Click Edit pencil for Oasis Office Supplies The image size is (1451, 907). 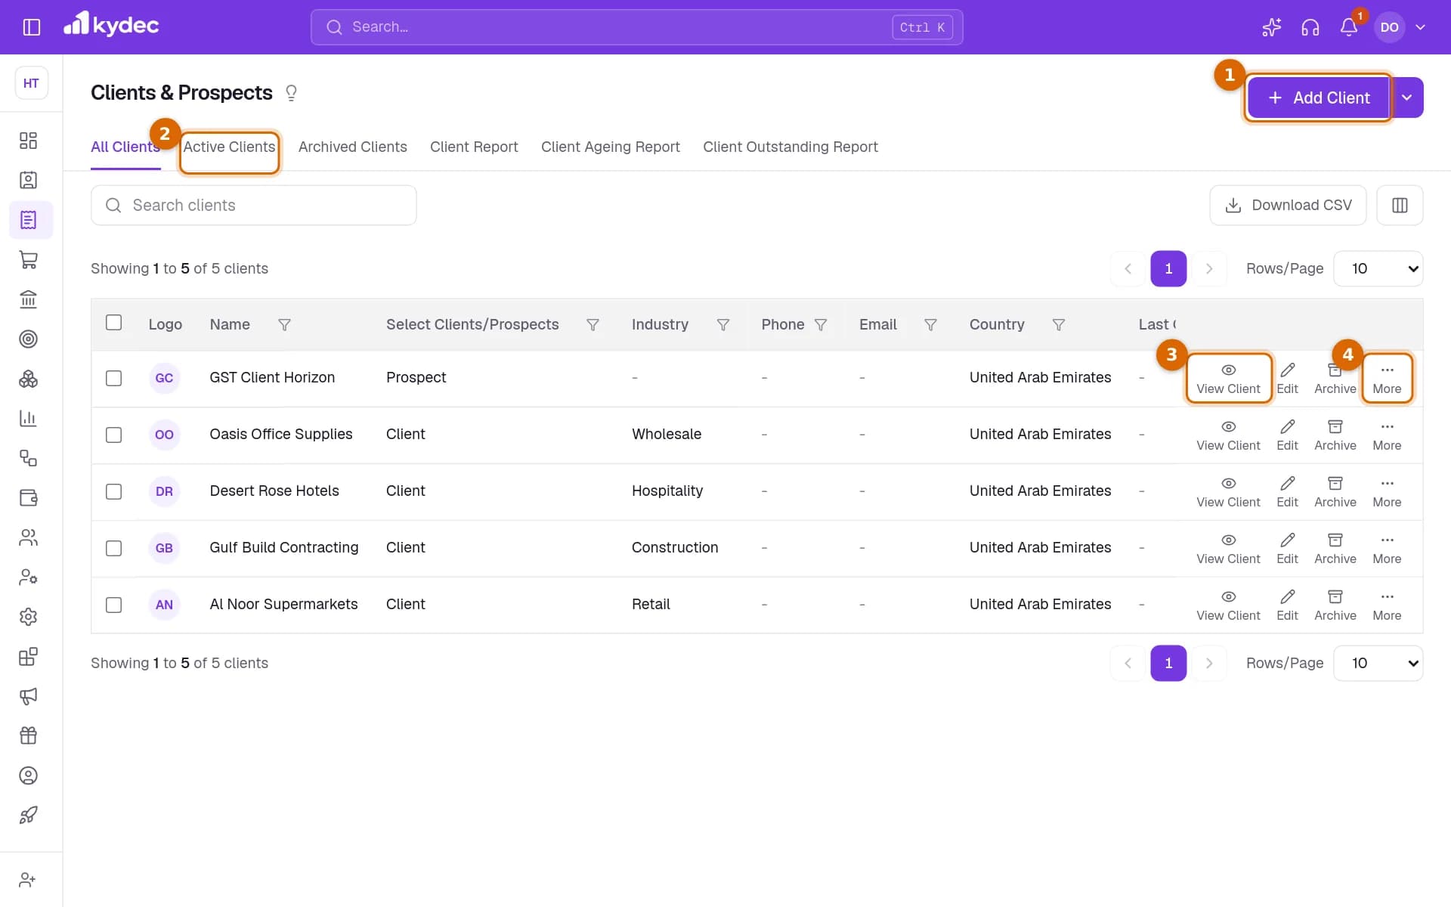coord(1287,435)
